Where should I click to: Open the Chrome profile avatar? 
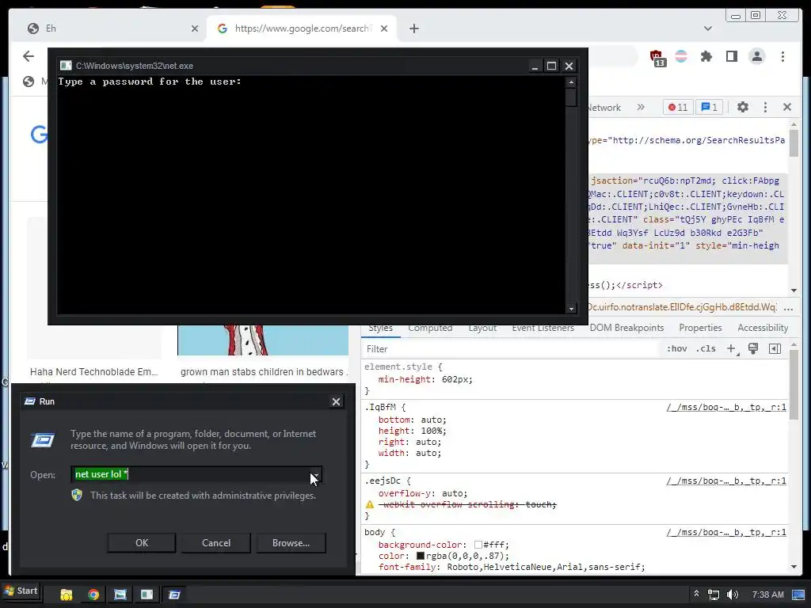(x=756, y=56)
